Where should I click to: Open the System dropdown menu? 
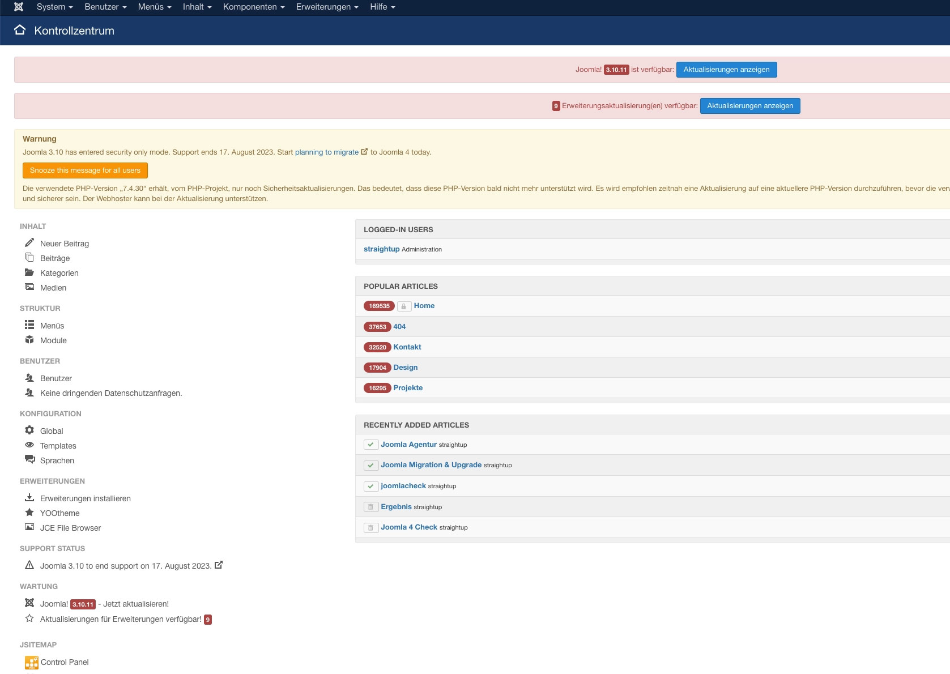pos(54,7)
